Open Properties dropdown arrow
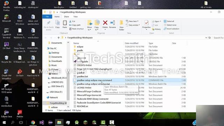 [x=146, y=29]
